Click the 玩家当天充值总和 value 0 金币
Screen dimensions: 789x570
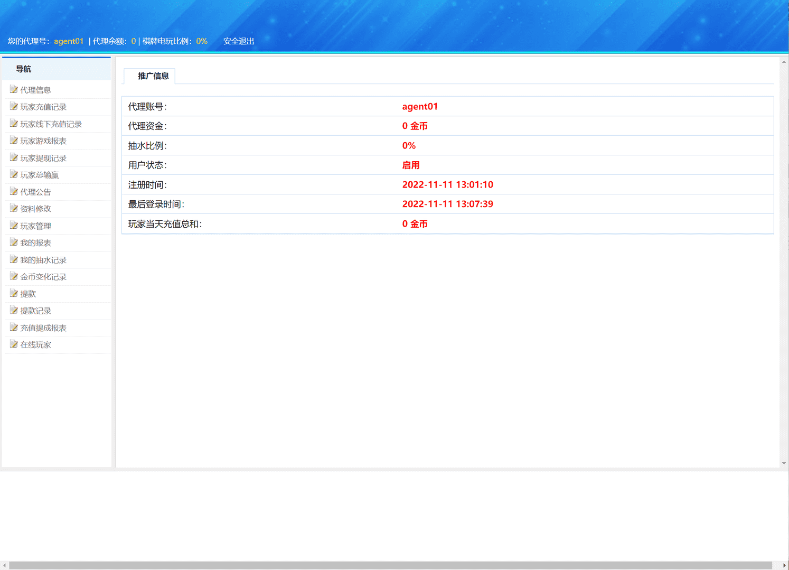[415, 224]
